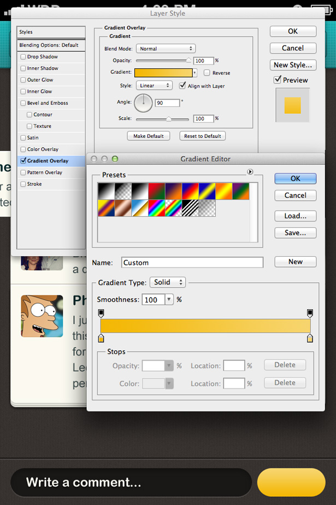Uncheck the Preview checkbox
The width and height of the screenshot is (336, 505).
(x=278, y=80)
